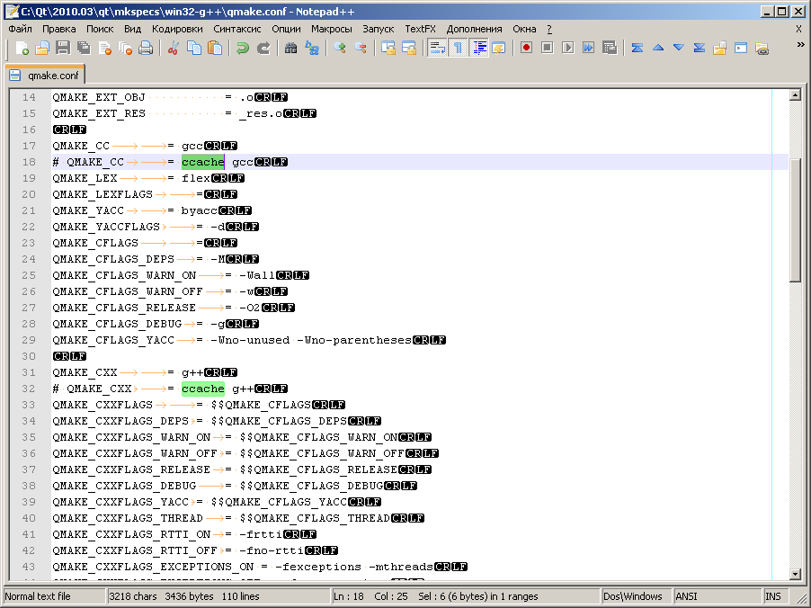Print the current document

pos(144,48)
